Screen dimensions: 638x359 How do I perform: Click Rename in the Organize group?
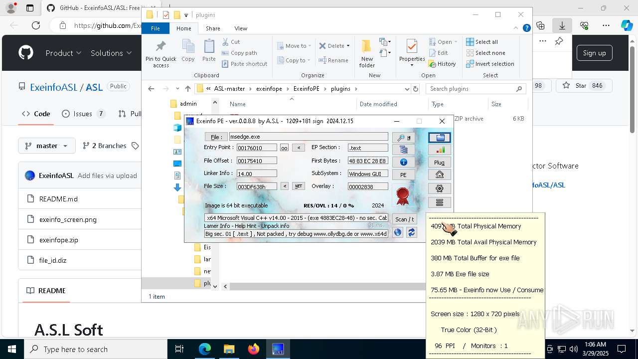pyautogui.click(x=333, y=60)
